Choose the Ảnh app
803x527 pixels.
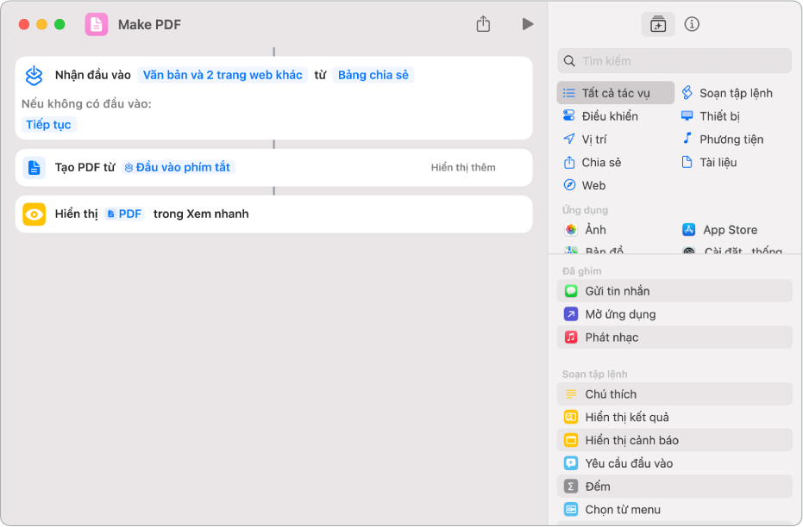[x=586, y=230]
